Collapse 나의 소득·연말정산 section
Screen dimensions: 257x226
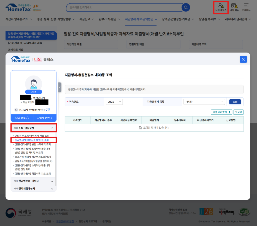[x=34, y=128]
